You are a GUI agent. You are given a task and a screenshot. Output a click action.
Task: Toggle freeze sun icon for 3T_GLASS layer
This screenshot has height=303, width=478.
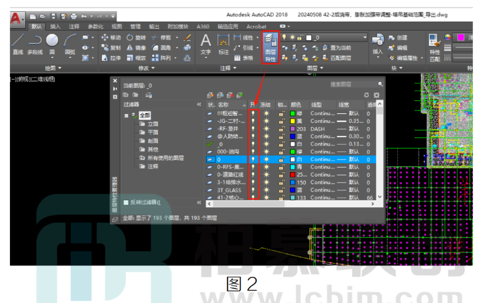[266, 190]
